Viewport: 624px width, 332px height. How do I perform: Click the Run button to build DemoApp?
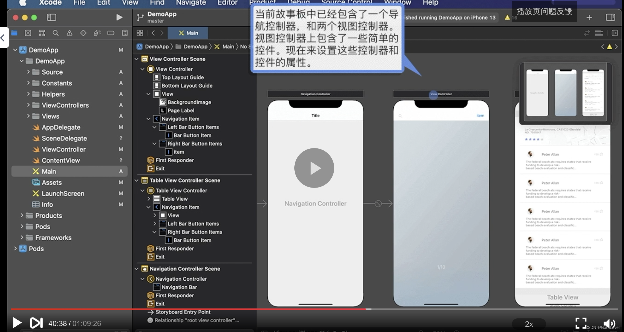(x=119, y=17)
